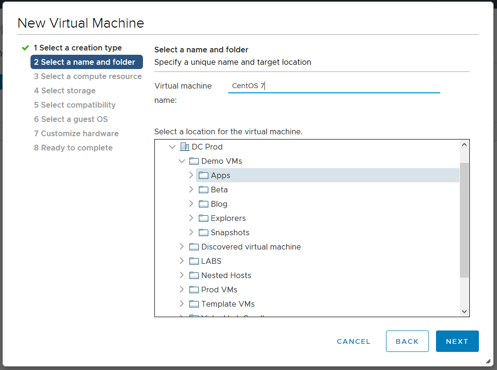Open step 6 Select a guest OS
The image size is (497, 370).
[71, 119]
